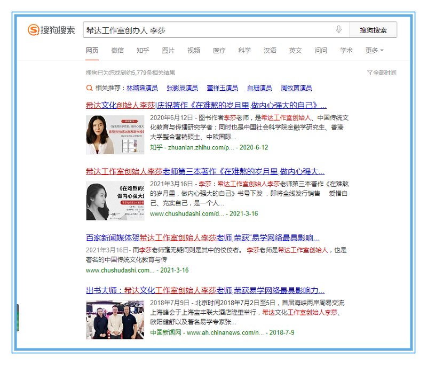Open the related suggestion 林璐瑶演员
This screenshot has height=365, width=427.
[141, 88]
